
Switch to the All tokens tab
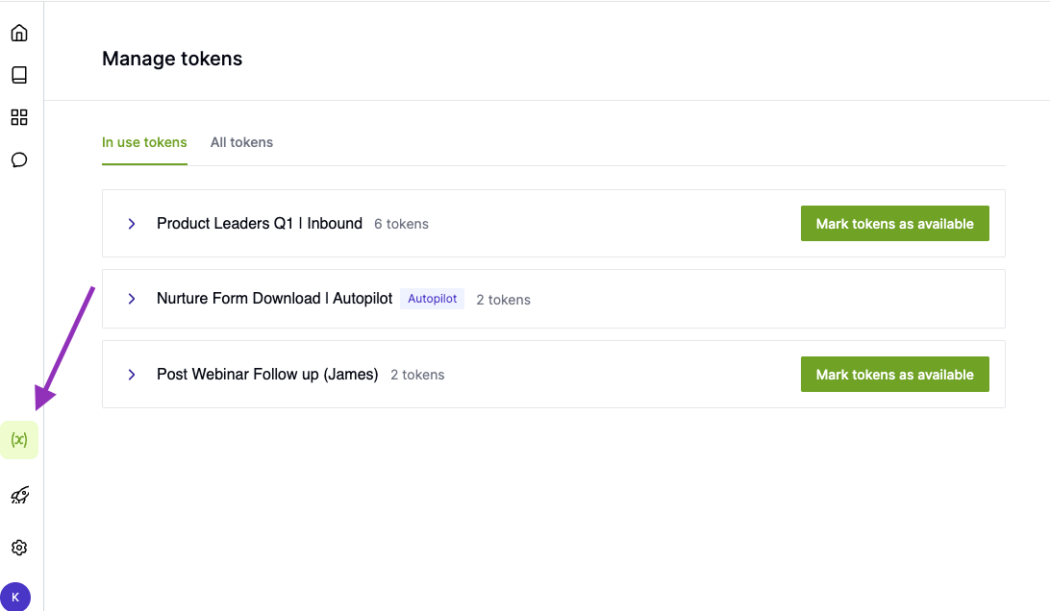coord(241,141)
